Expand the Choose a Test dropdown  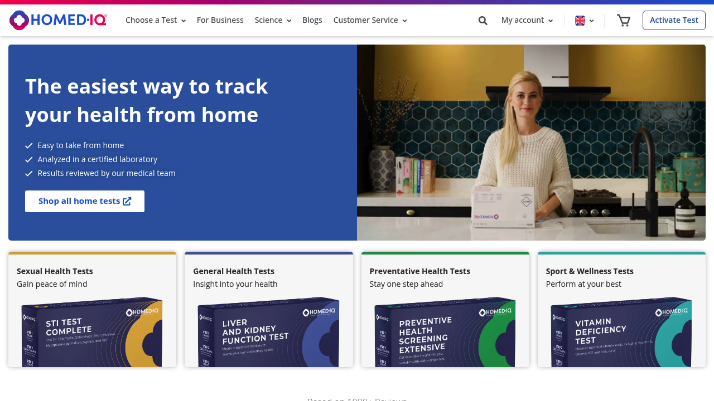tap(155, 20)
